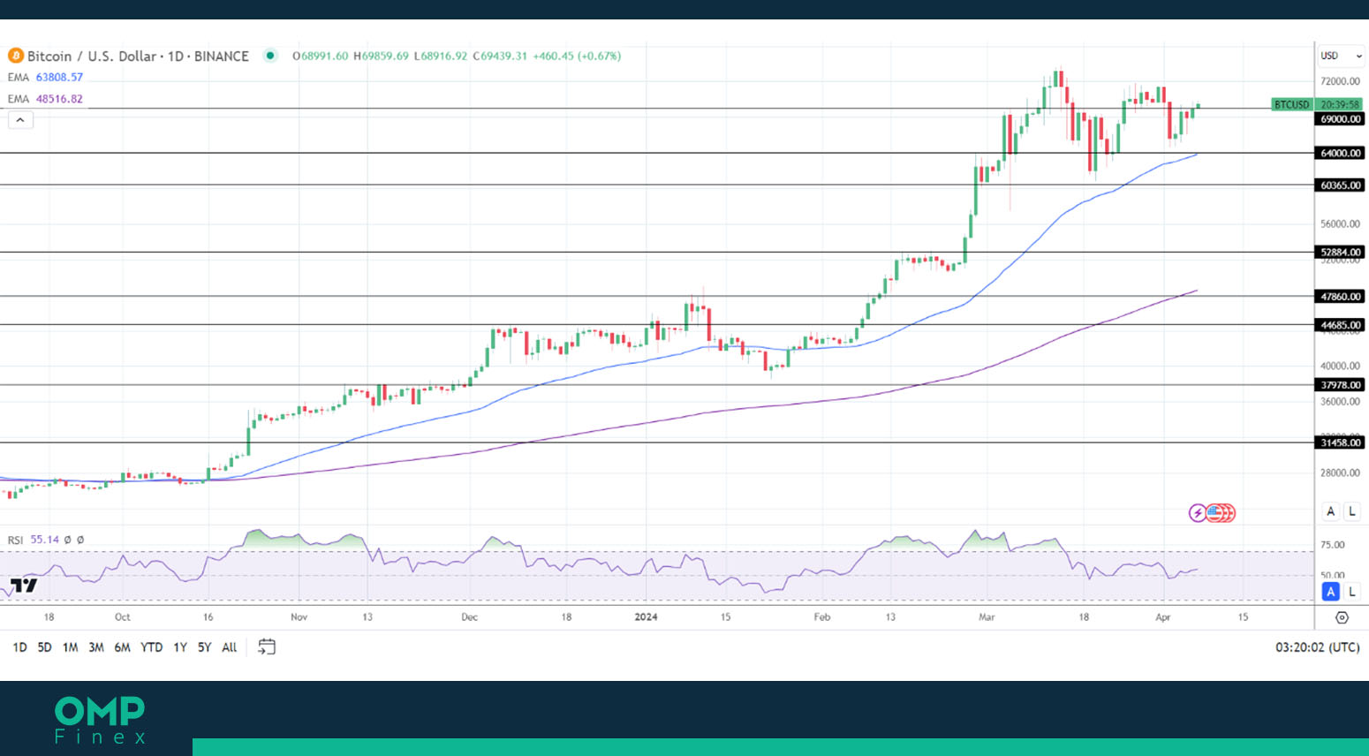Toggle auto scale A on RSI pane
The image size is (1369, 756).
coord(1331,592)
